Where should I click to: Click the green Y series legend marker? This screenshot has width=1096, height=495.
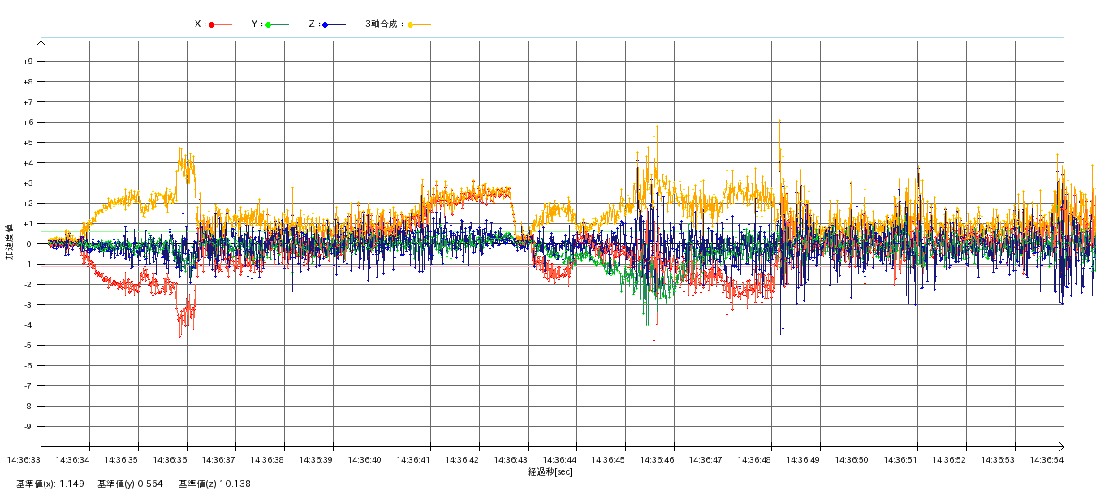(269, 24)
